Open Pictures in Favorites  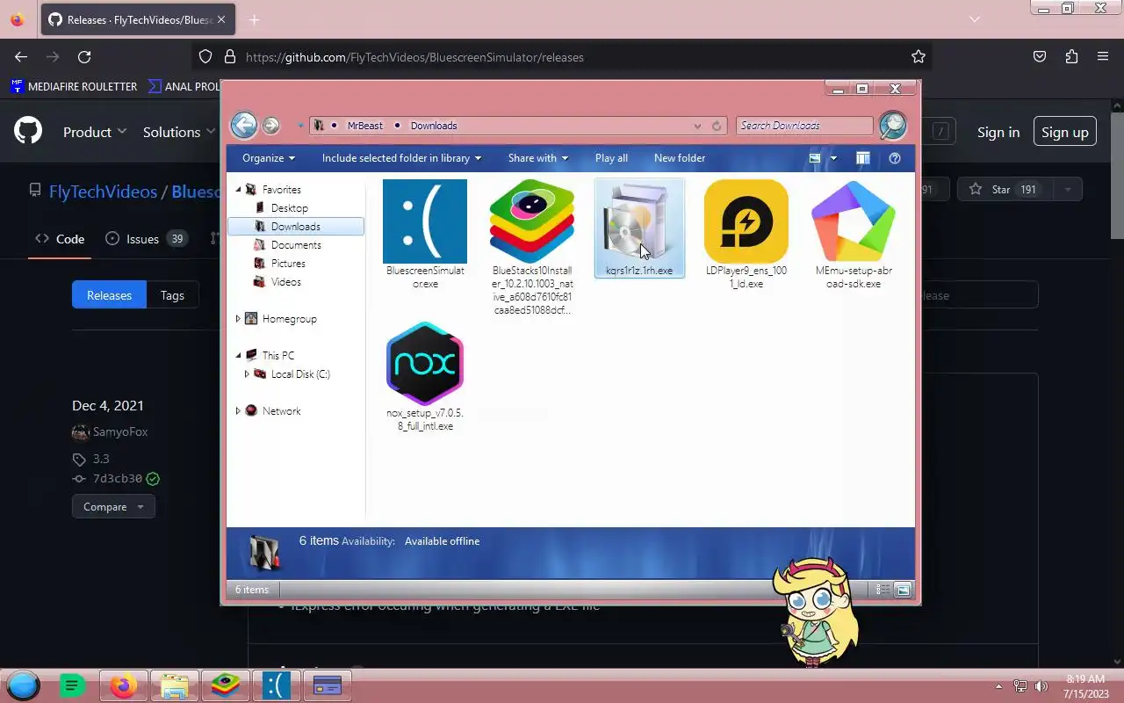click(288, 264)
